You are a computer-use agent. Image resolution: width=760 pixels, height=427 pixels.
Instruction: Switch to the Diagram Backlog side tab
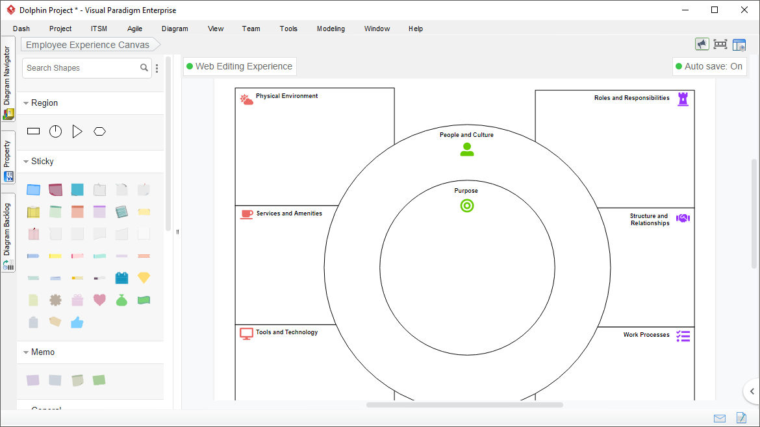point(8,233)
